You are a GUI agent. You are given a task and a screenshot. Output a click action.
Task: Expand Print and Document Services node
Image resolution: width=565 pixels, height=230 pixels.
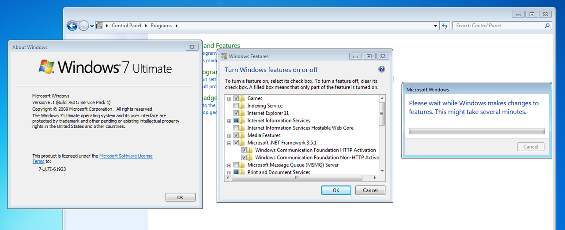point(229,172)
